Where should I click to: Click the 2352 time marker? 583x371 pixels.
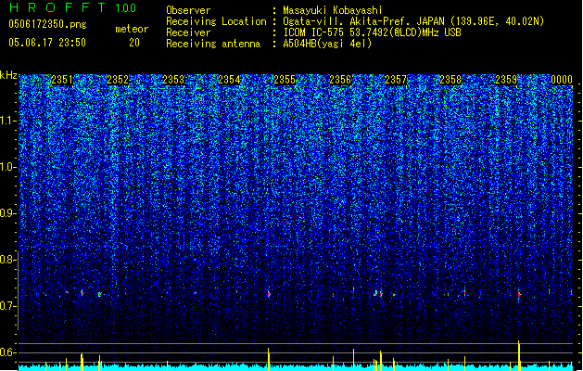coord(118,80)
